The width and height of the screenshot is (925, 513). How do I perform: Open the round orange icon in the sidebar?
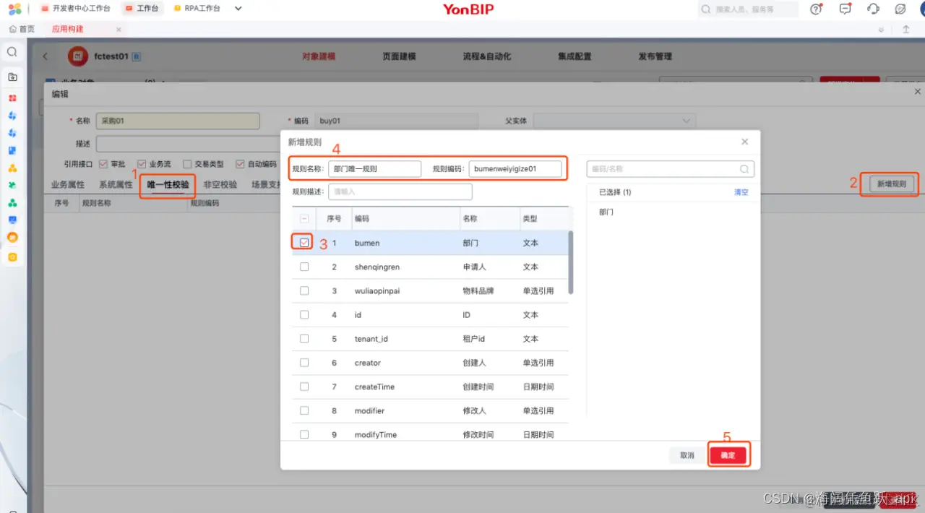(x=12, y=238)
